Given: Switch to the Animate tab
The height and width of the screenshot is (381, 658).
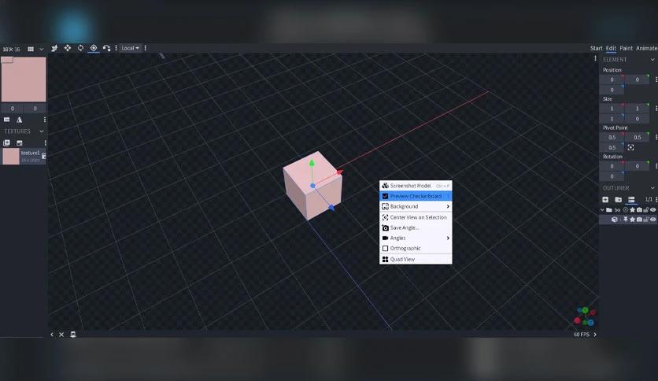Looking at the screenshot, I should pos(647,48).
